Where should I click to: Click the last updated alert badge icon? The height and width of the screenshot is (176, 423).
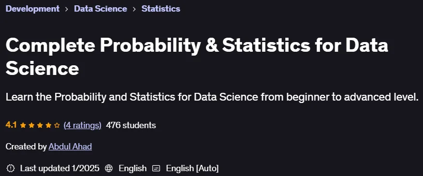[10, 168]
